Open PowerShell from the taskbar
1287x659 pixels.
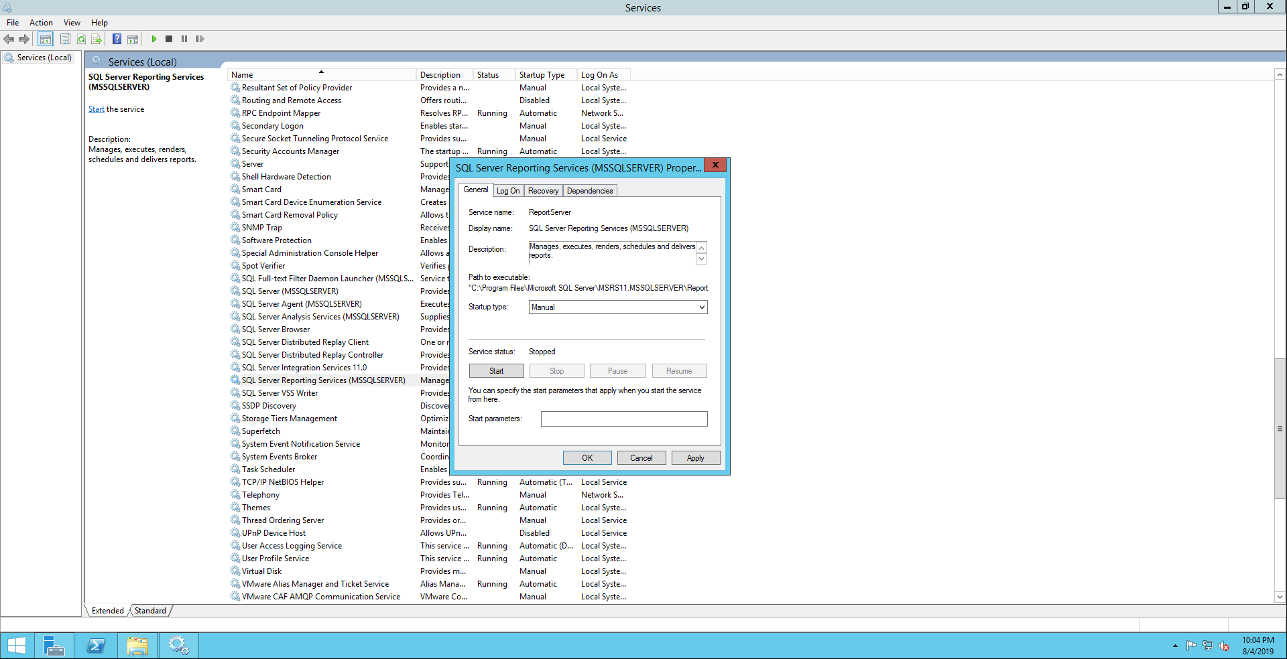click(96, 646)
